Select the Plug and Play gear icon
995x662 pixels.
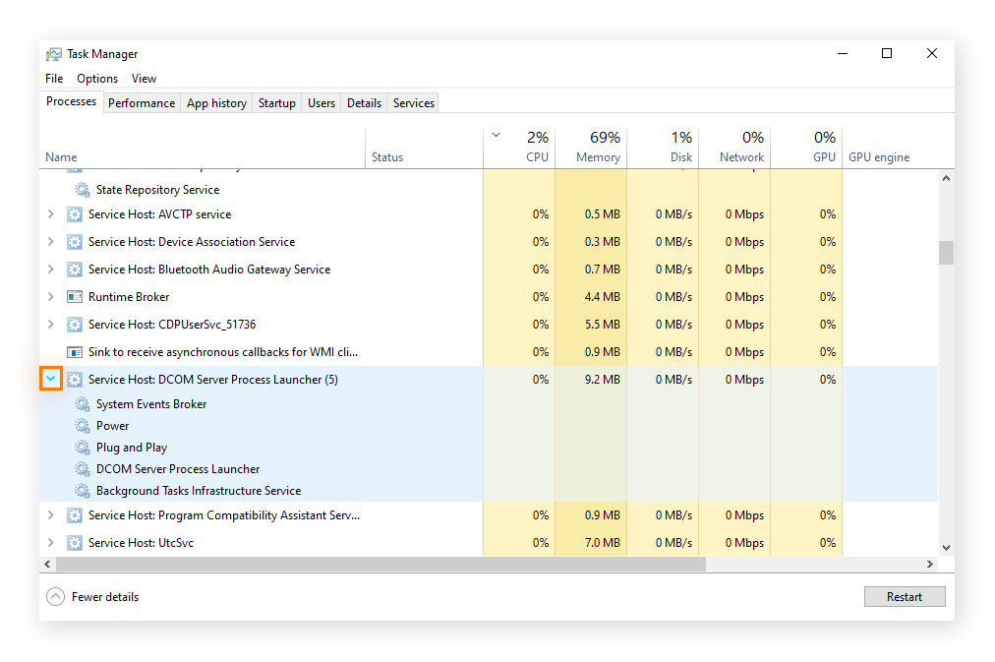83,448
